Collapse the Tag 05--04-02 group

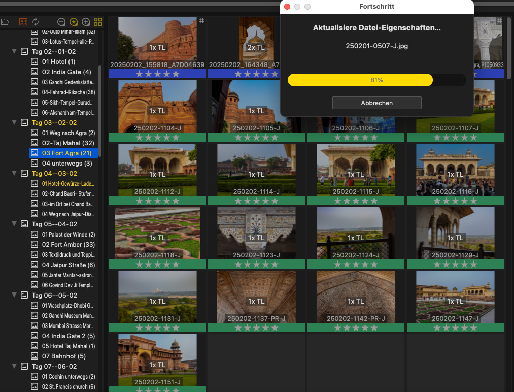pyautogui.click(x=14, y=224)
